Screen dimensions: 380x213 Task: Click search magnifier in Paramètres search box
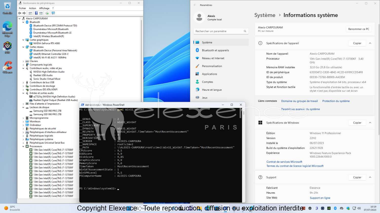click(x=245, y=31)
